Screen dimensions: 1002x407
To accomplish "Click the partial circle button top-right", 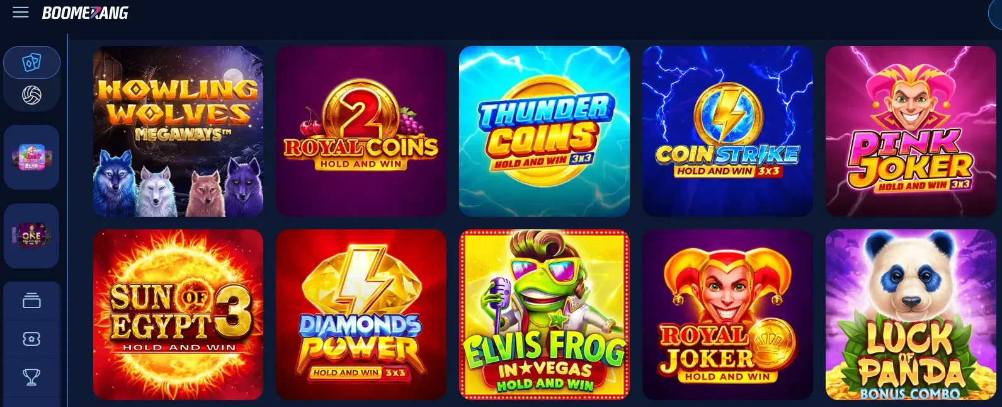I will click(x=996, y=15).
